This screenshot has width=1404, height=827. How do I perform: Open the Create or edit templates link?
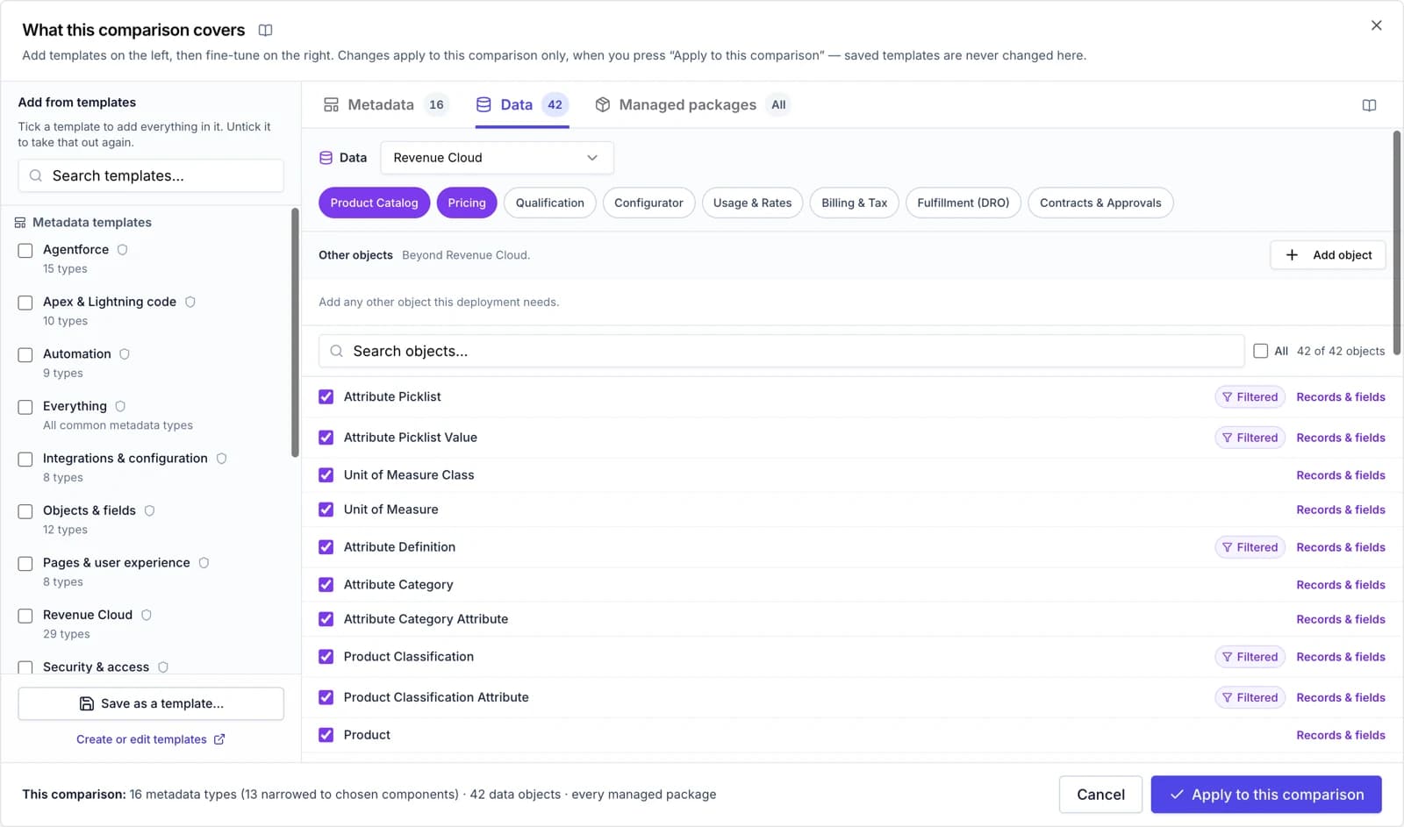tap(150, 739)
